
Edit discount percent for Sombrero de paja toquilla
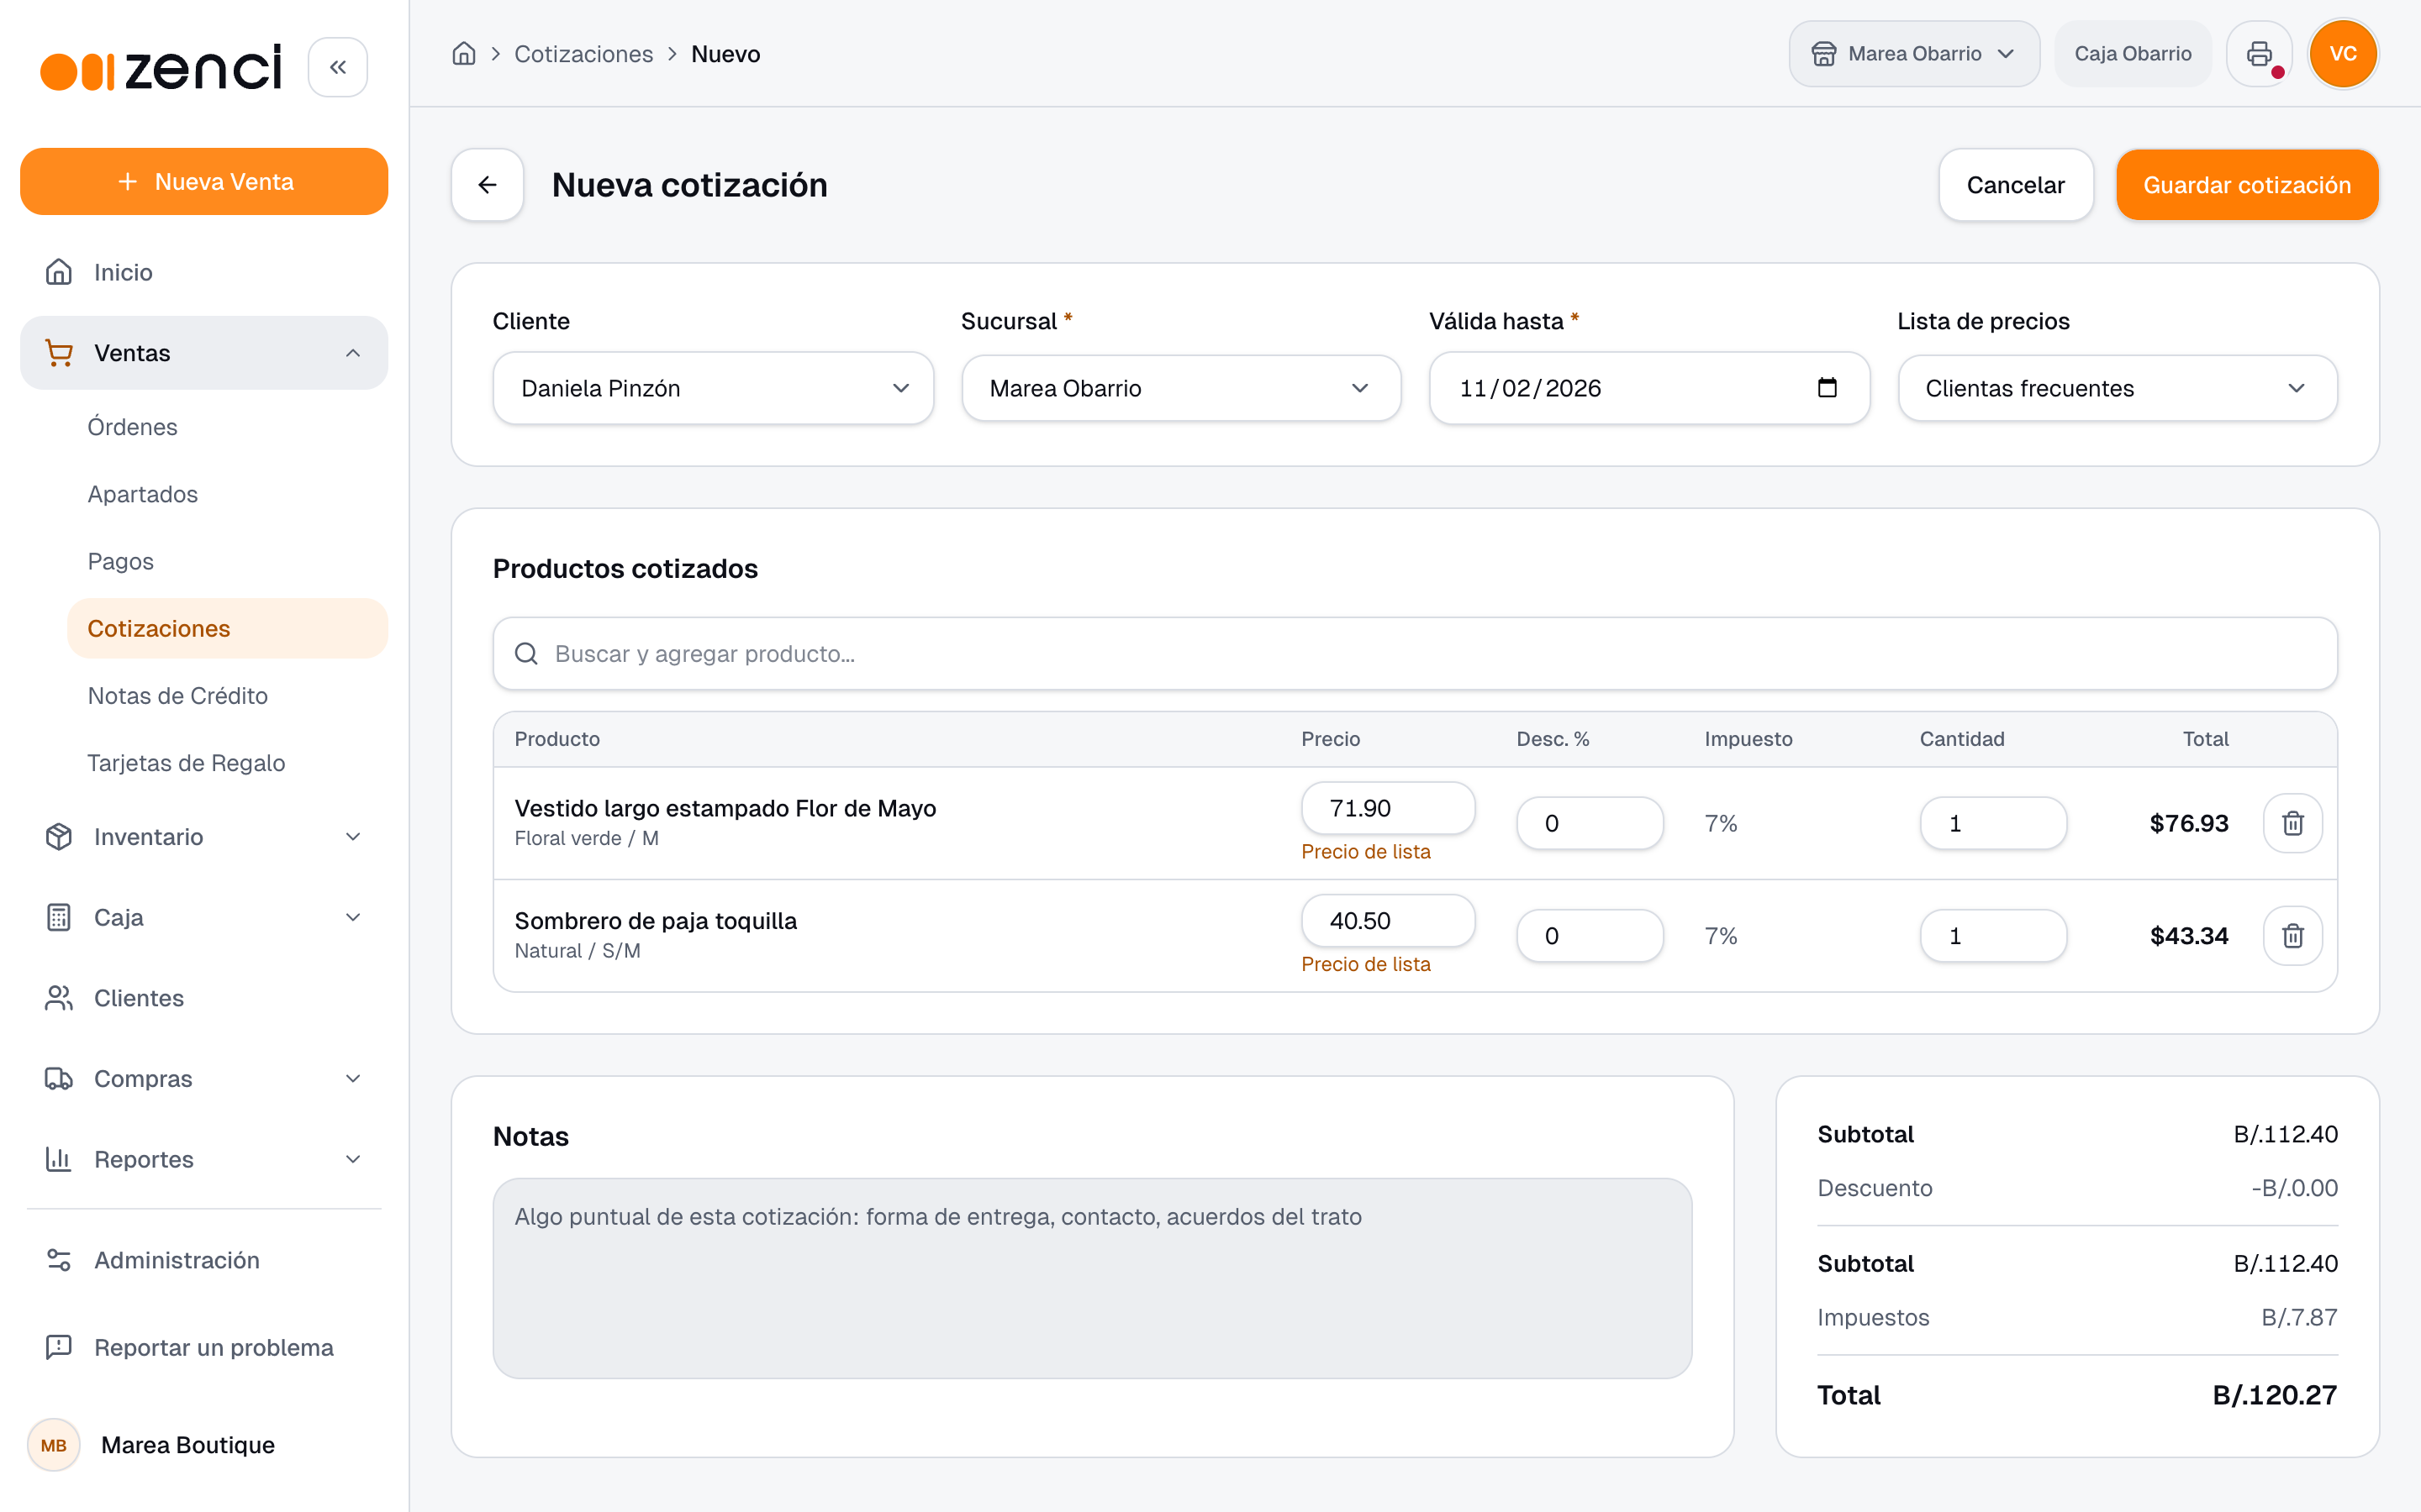click(1590, 936)
